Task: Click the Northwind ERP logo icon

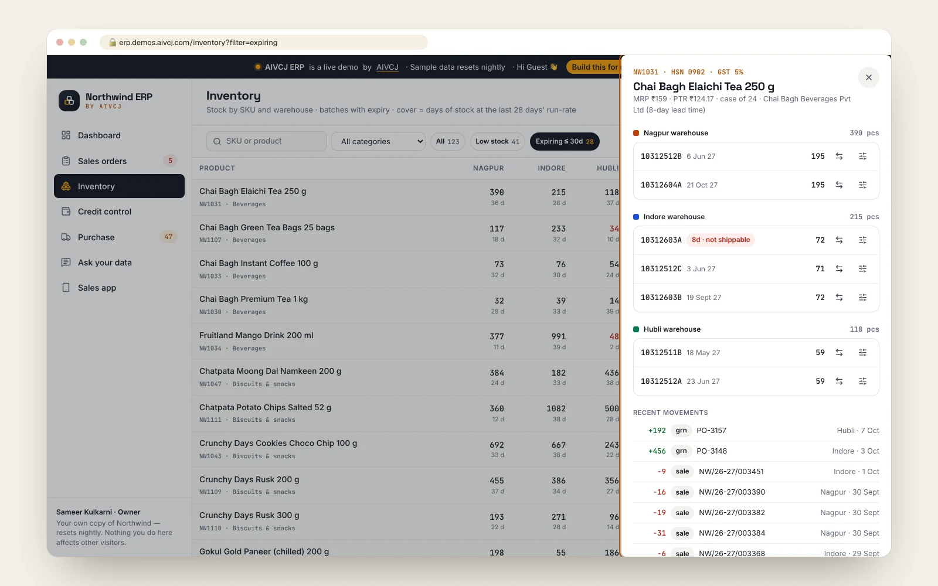Action: click(69, 101)
